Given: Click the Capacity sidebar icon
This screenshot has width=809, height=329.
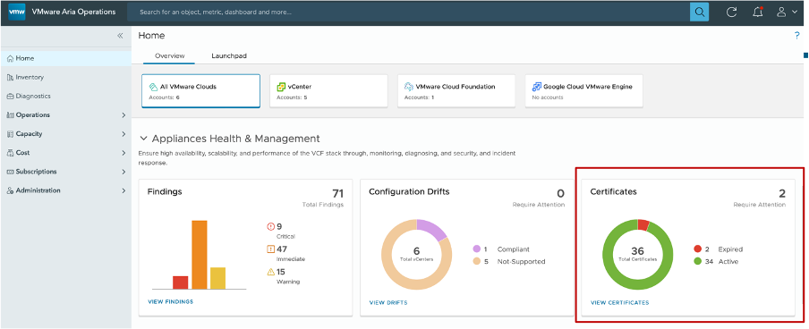Looking at the screenshot, I should 11,134.
